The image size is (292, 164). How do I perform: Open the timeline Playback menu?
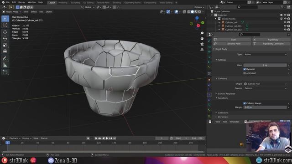click(15, 138)
